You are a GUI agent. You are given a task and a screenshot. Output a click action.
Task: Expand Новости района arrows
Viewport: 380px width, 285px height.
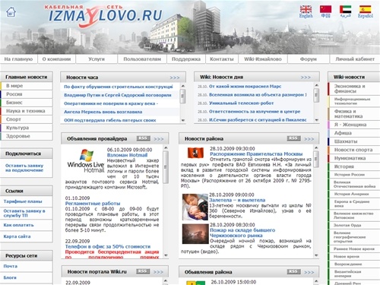tap(309, 139)
